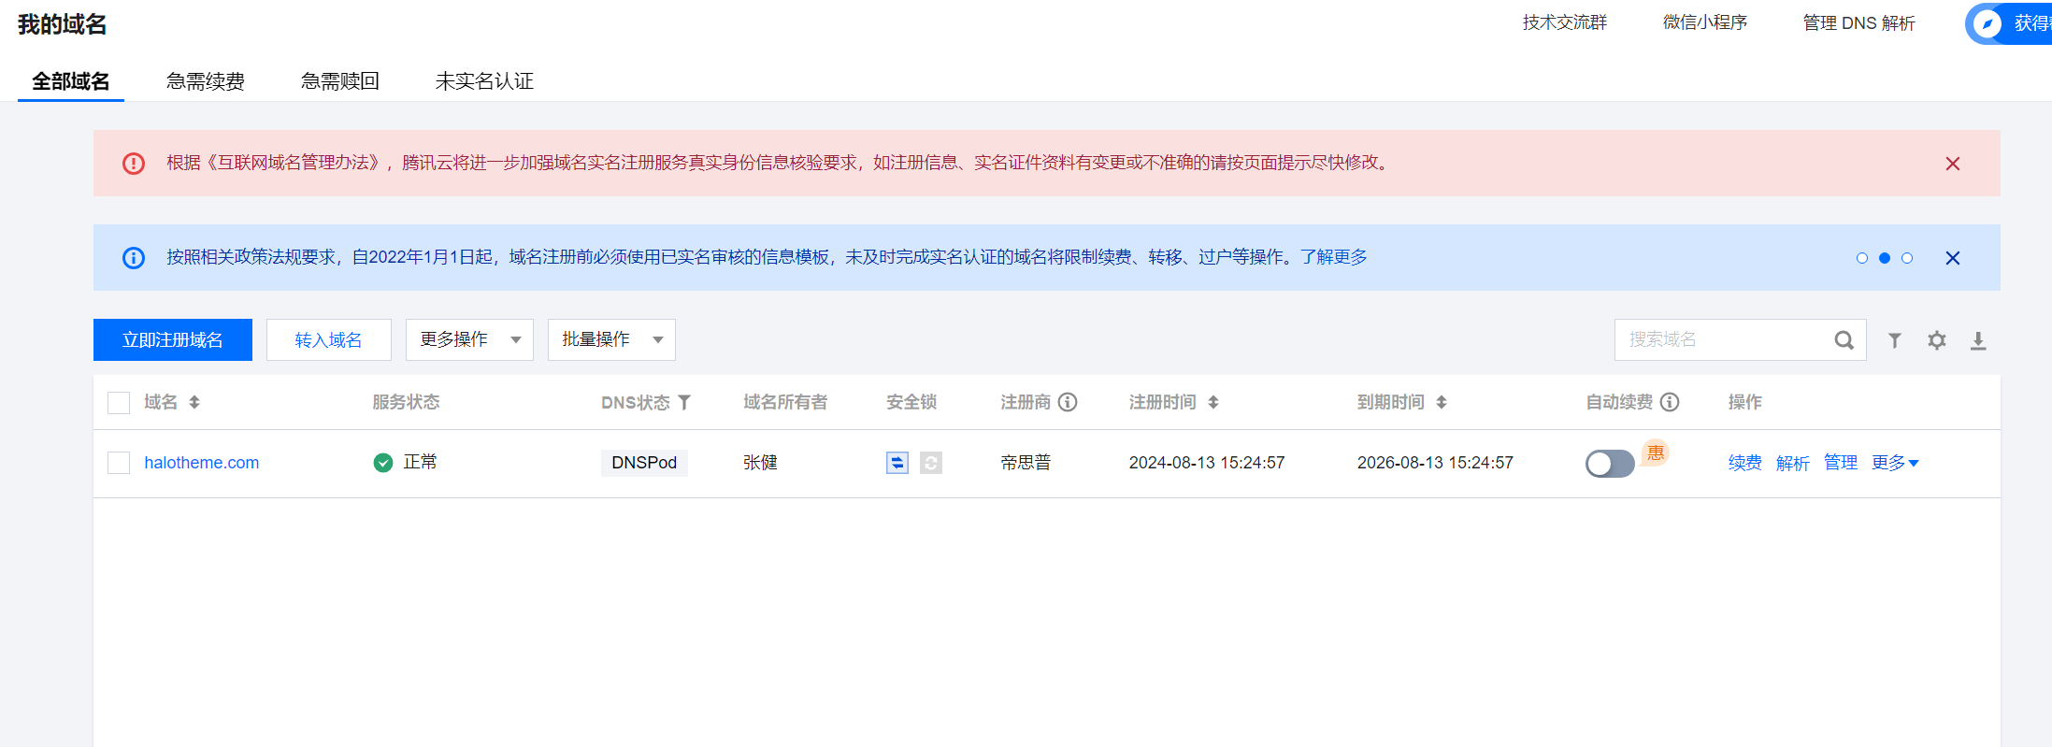This screenshot has height=747, width=2052.
Task: Open the 更多 actions dropdown in row
Action: (1894, 463)
